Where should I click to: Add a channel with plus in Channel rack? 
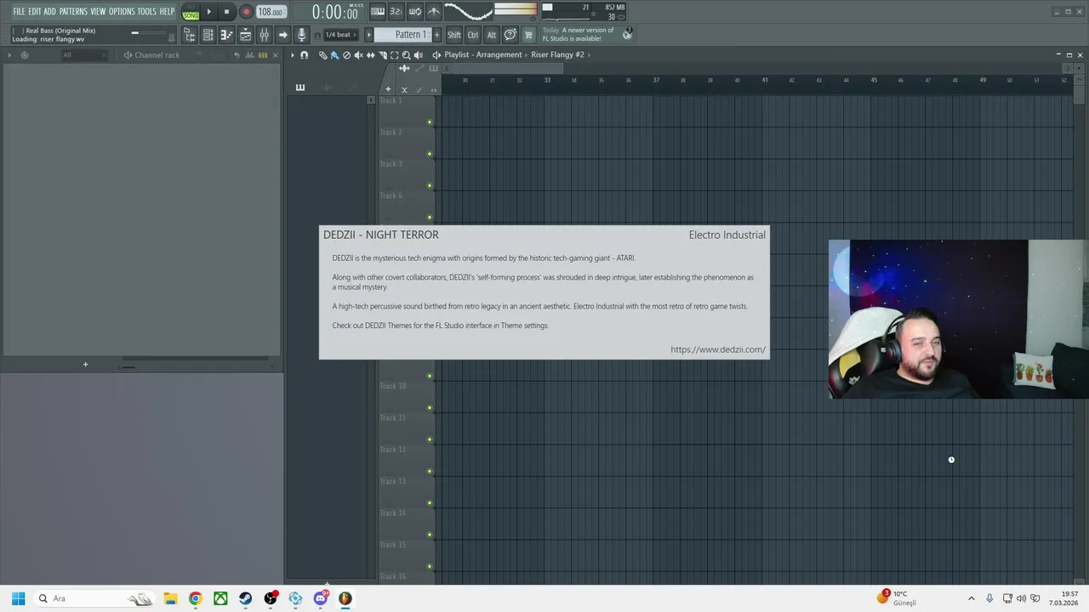85,365
